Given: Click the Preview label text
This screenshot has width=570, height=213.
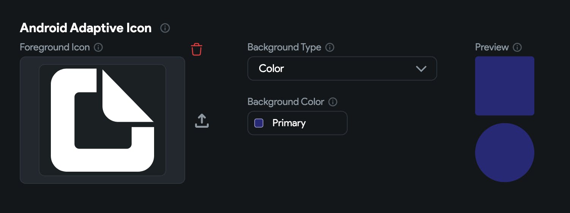Looking at the screenshot, I should coord(491,47).
